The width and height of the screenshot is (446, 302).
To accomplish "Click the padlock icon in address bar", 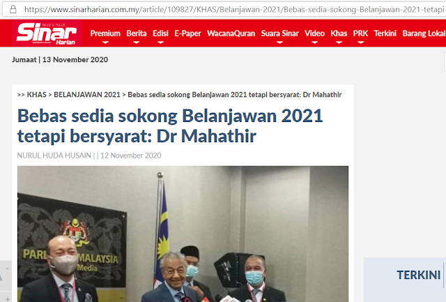I will pos(13,9).
